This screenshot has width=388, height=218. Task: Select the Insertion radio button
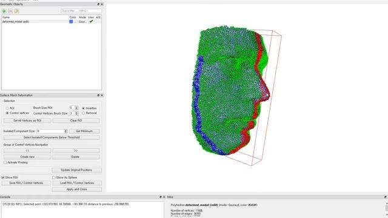[84, 108]
